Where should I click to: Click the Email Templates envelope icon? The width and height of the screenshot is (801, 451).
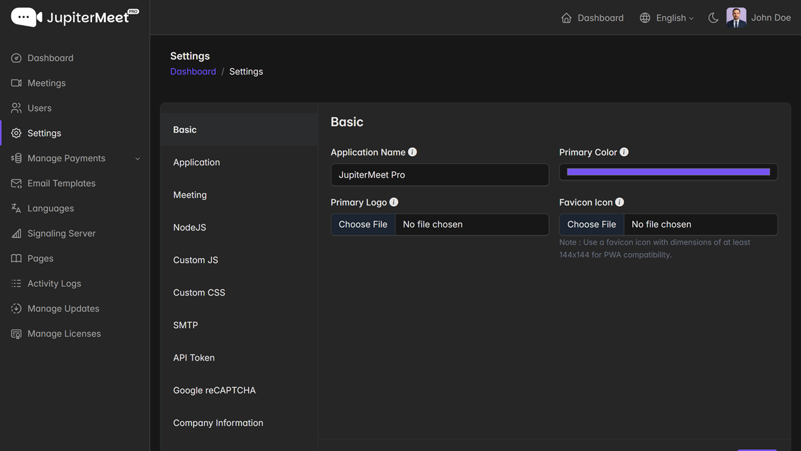click(x=16, y=184)
